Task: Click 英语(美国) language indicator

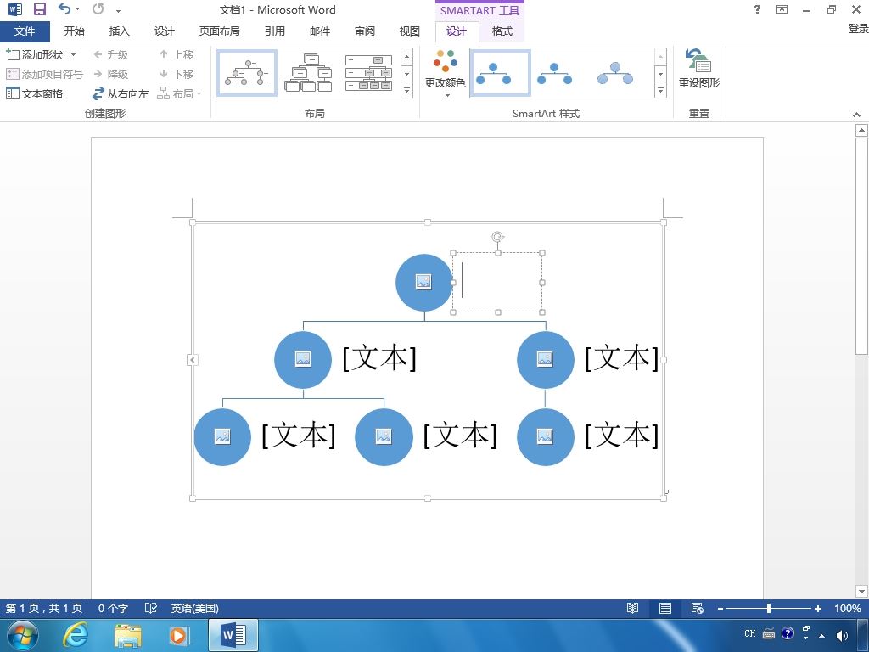Action: click(x=194, y=608)
